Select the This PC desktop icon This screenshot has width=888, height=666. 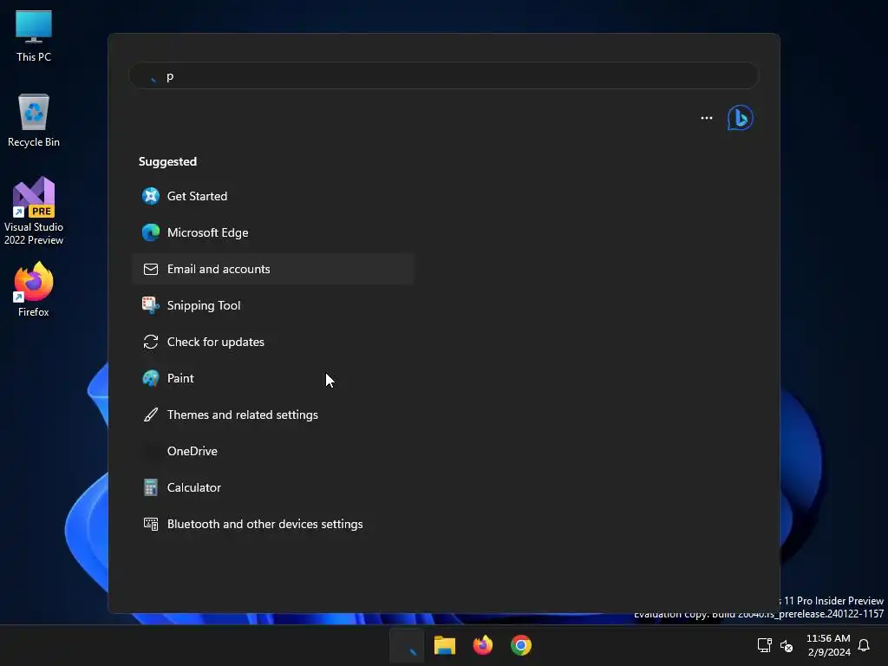(34, 36)
